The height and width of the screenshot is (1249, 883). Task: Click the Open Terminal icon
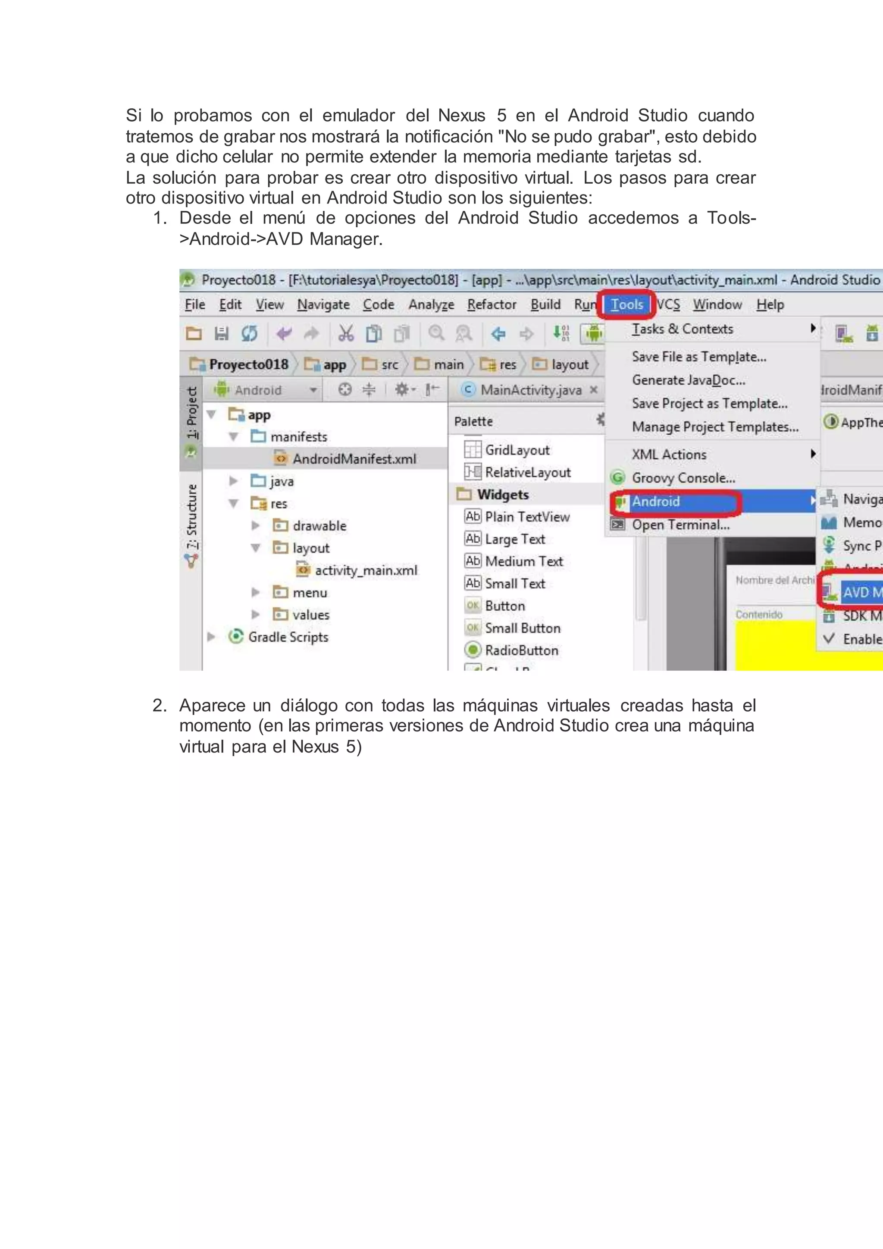coord(618,524)
